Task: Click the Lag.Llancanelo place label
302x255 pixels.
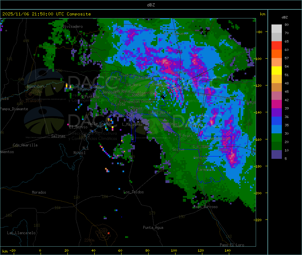Action: (x=21, y=233)
